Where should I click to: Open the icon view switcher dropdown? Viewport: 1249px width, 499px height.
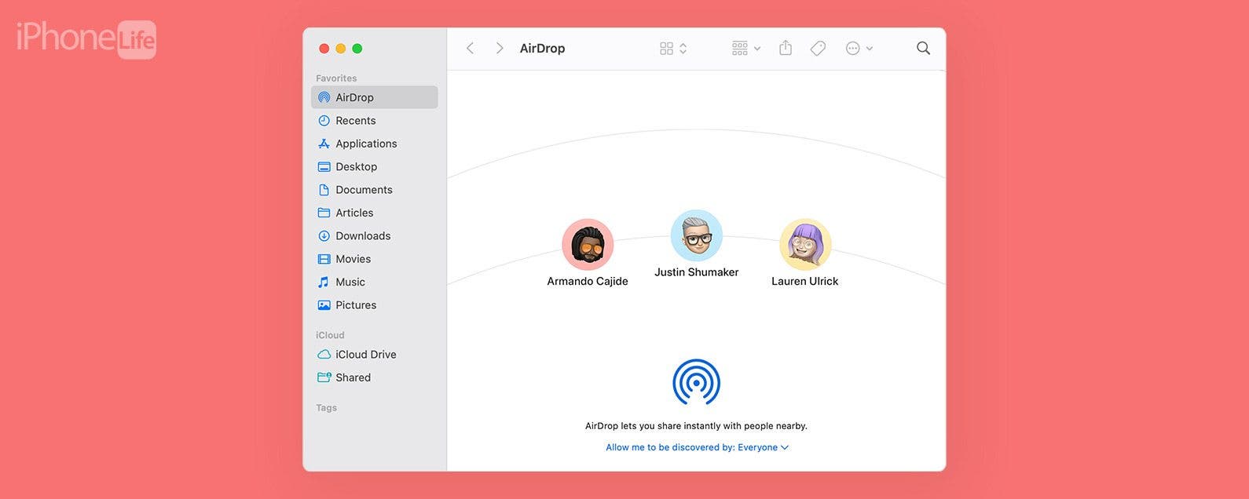[673, 49]
